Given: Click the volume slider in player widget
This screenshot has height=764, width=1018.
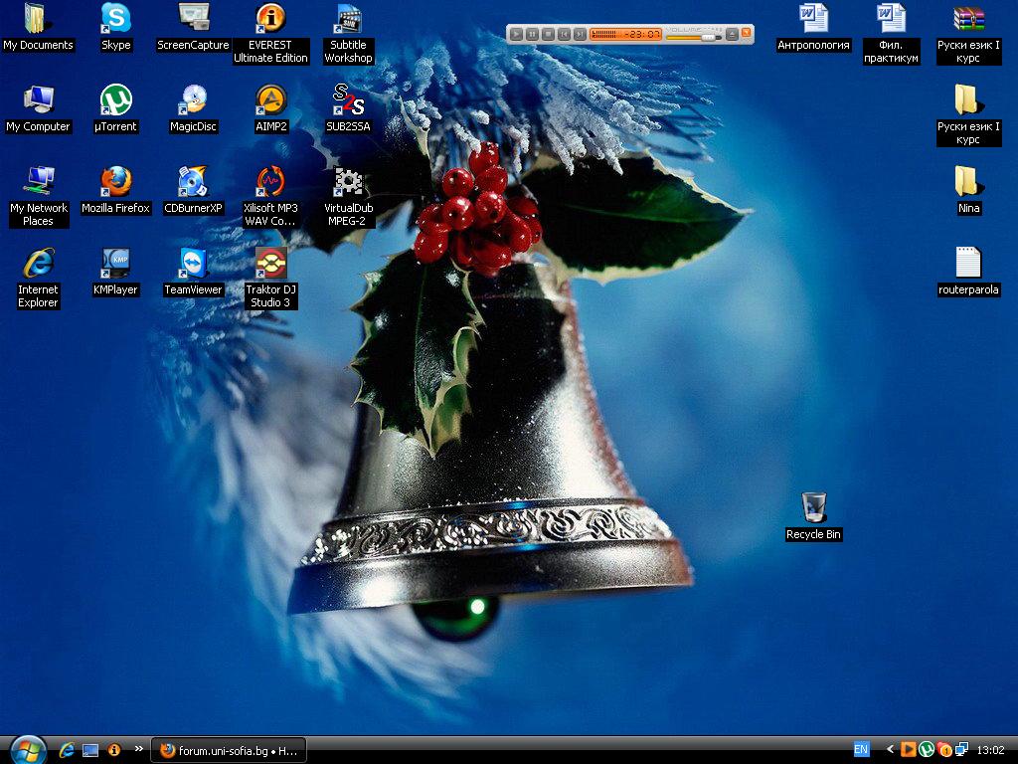Looking at the screenshot, I should click(693, 37).
